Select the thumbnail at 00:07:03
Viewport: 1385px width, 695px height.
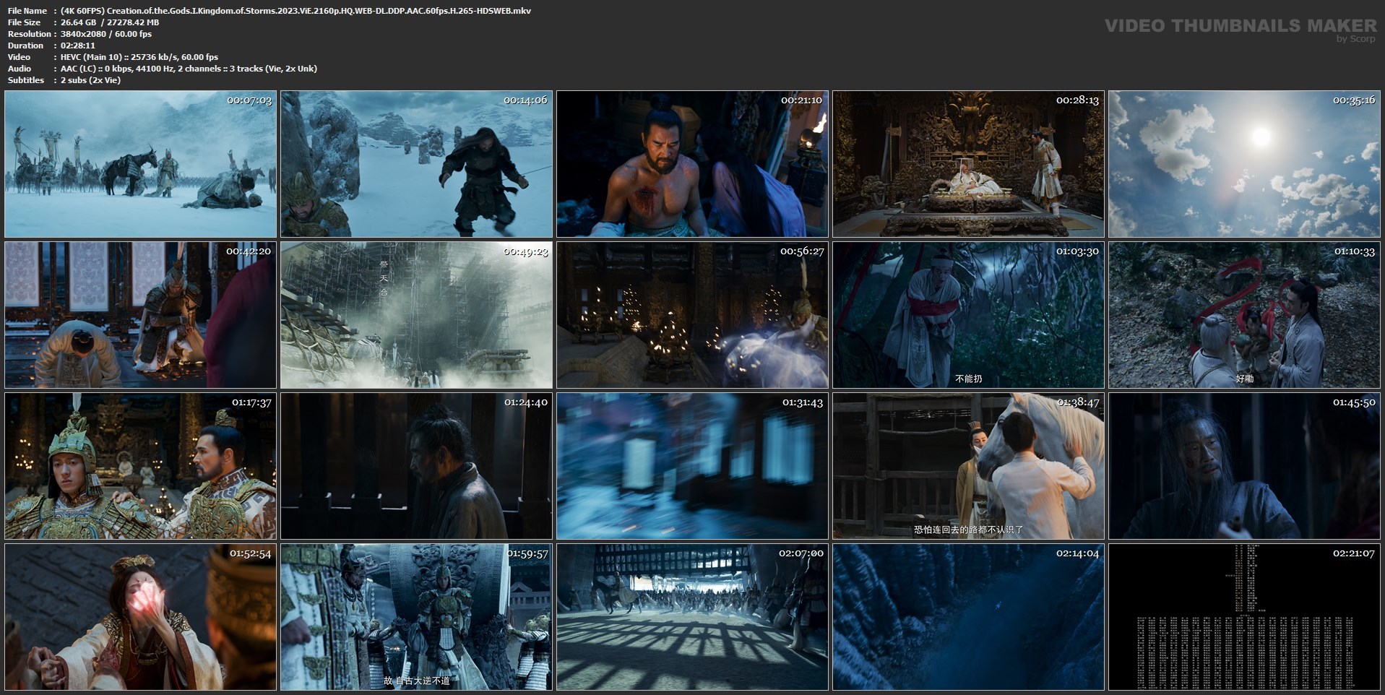click(x=140, y=164)
